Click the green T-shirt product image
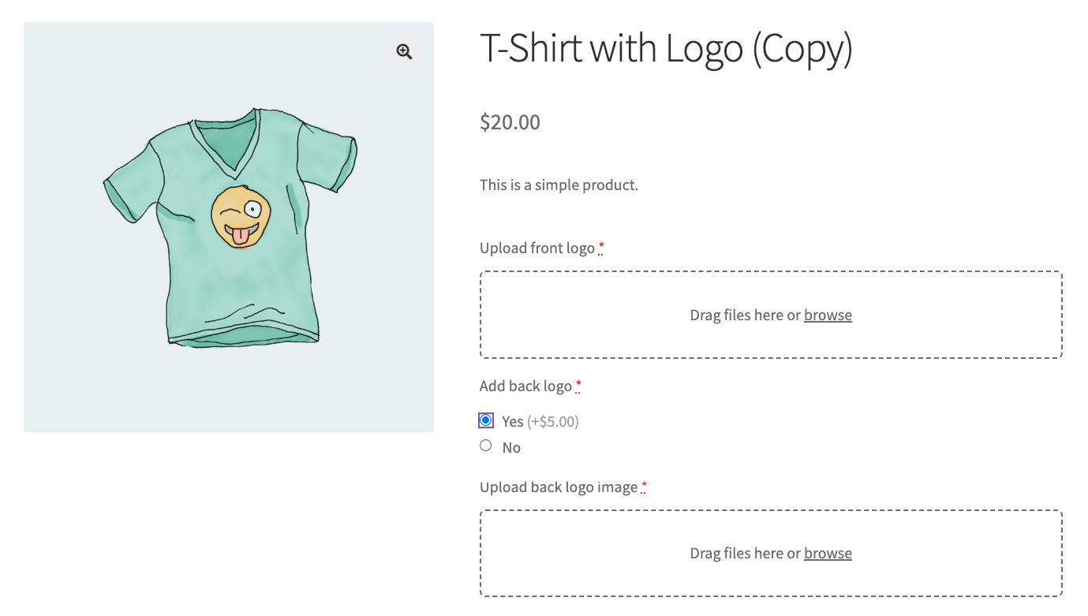The image size is (1088, 616). 229,227
